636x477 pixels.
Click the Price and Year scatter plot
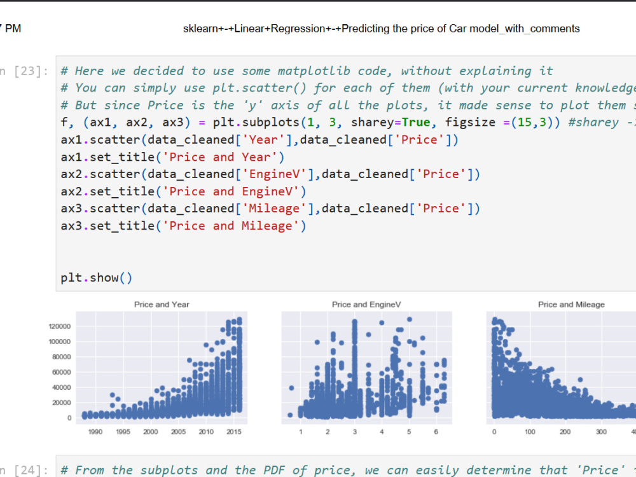(x=162, y=368)
